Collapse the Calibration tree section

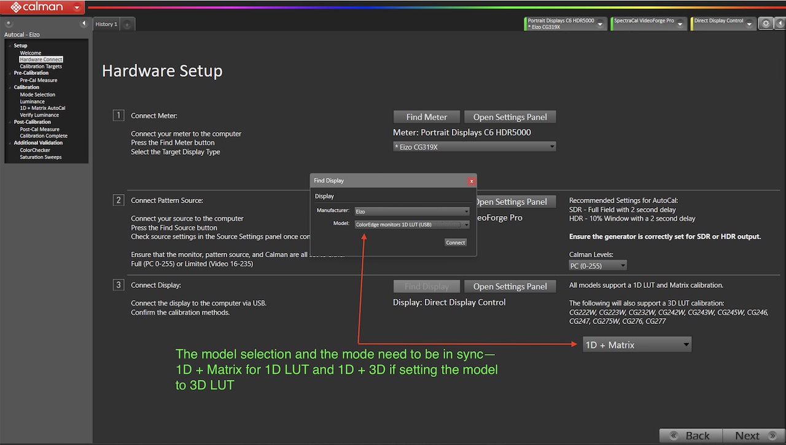10,87
